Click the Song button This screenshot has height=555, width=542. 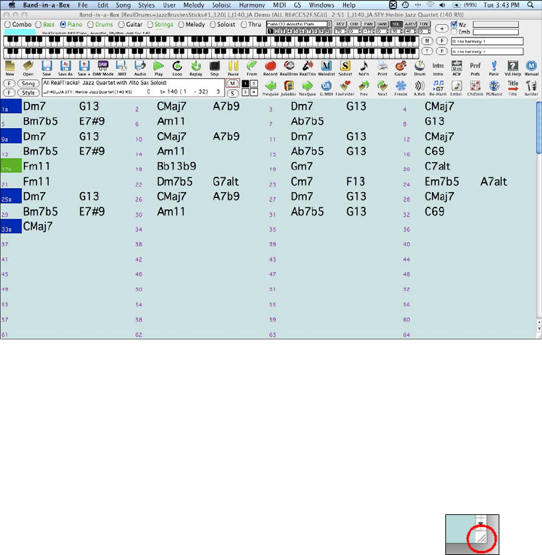[28, 83]
